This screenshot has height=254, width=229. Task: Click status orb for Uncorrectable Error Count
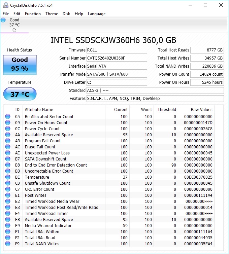(x=8, y=171)
